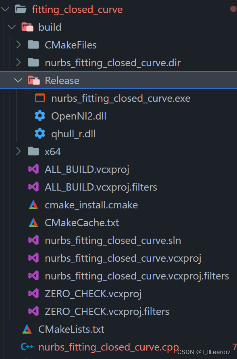Click the CMake icon beside CMakeLists.txt
The image size is (237, 359).
[x=27, y=329]
